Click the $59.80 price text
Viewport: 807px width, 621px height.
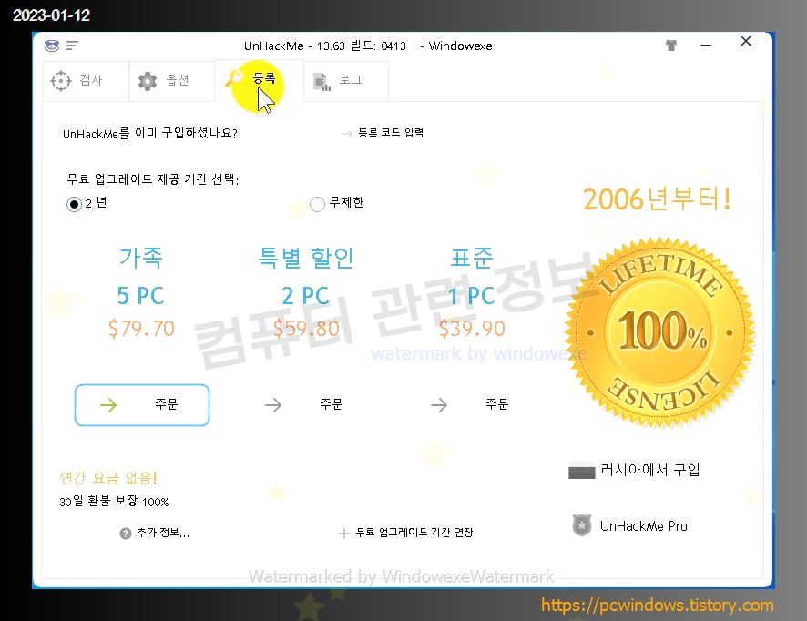306,328
